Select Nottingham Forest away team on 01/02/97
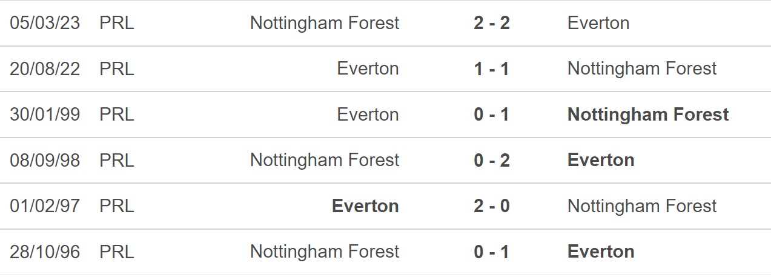The width and height of the screenshot is (771, 277). click(x=642, y=206)
